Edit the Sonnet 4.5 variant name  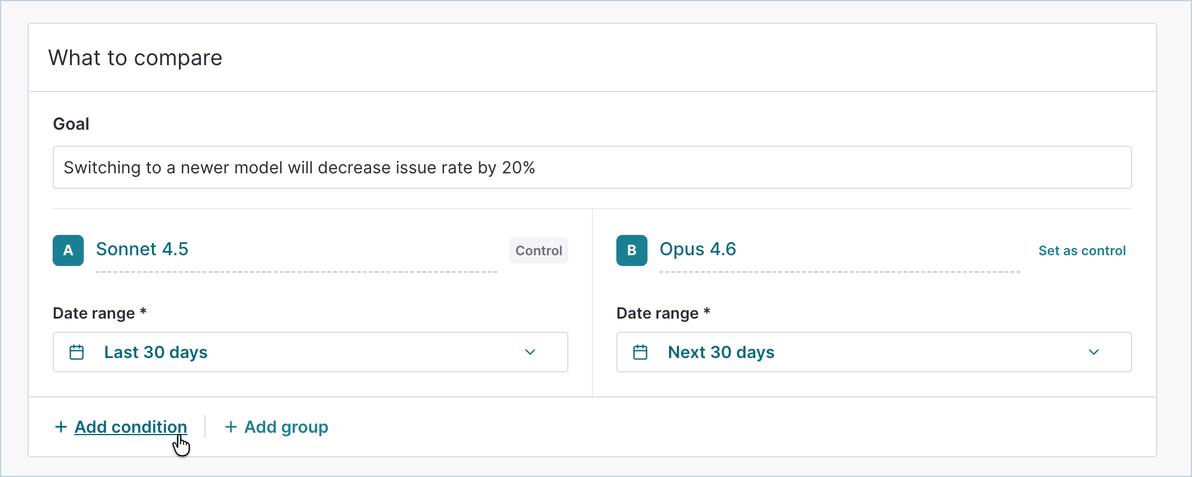[296, 250]
